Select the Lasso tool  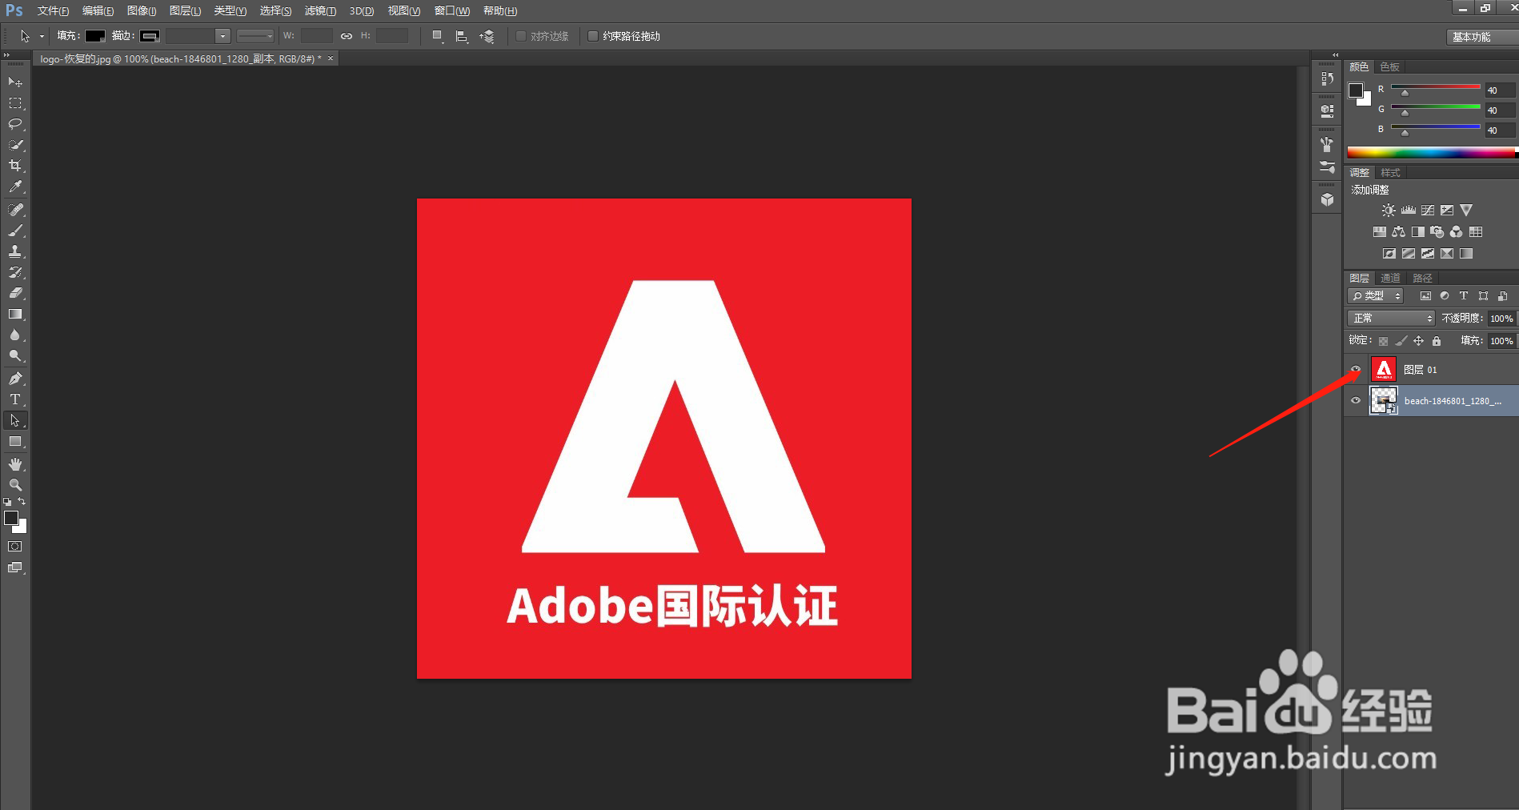pyautogui.click(x=15, y=124)
